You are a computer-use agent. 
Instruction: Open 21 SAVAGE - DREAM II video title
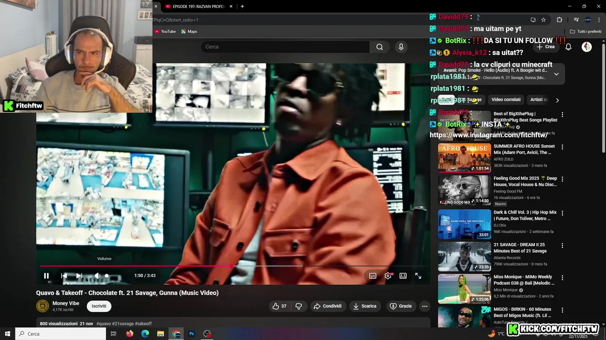(x=520, y=247)
